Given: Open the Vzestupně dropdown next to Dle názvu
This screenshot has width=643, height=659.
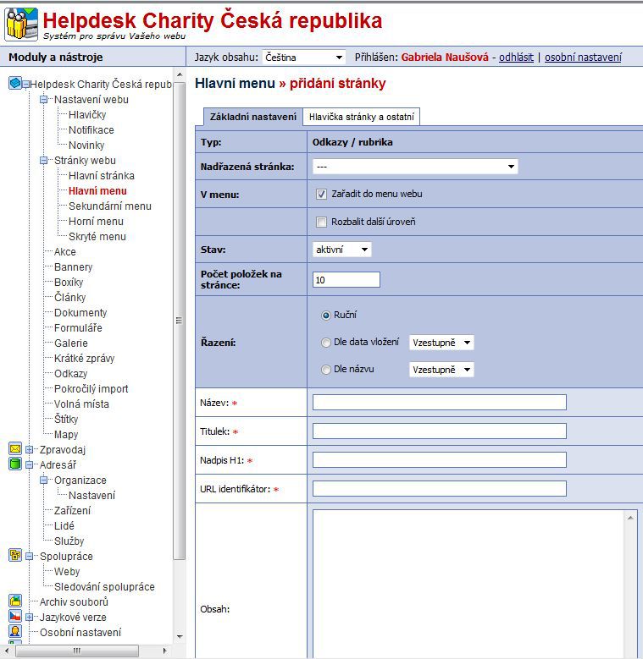Looking at the screenshot, I should (441, 370).
